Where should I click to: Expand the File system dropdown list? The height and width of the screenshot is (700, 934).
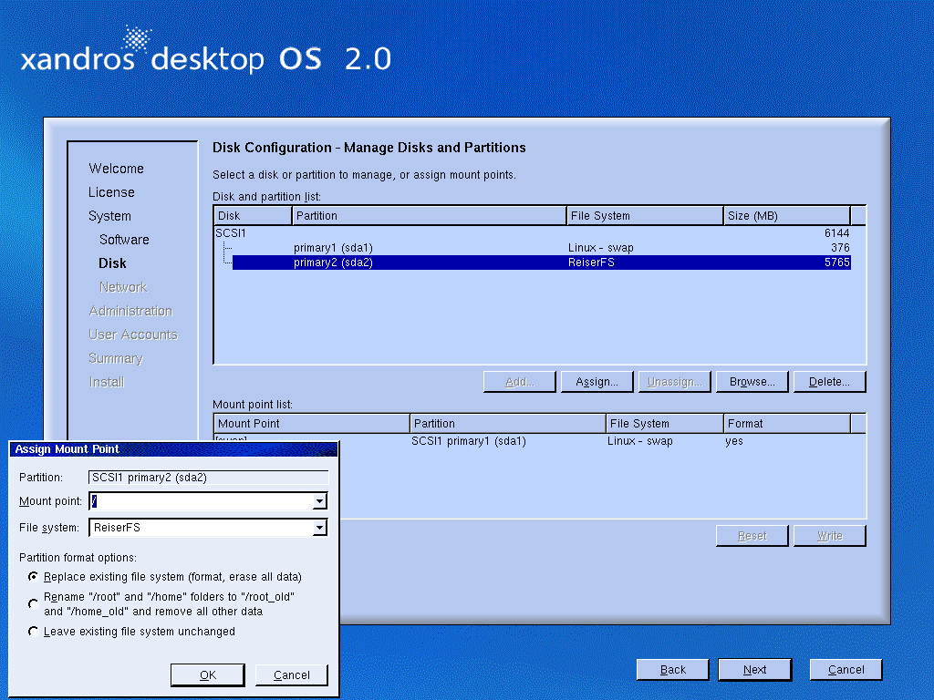(319, 528)
